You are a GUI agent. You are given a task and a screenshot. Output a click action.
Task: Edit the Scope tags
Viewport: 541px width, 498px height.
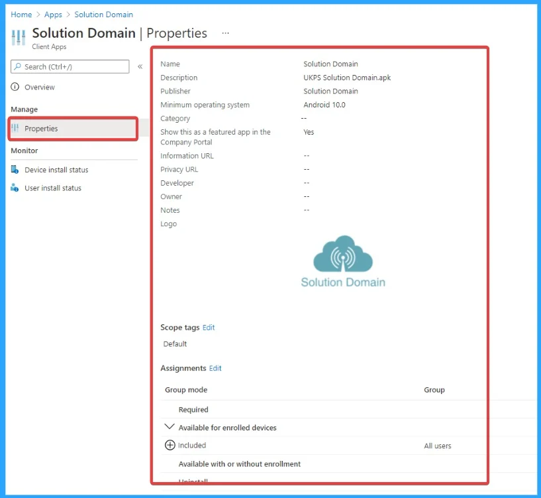click(209, 328)
